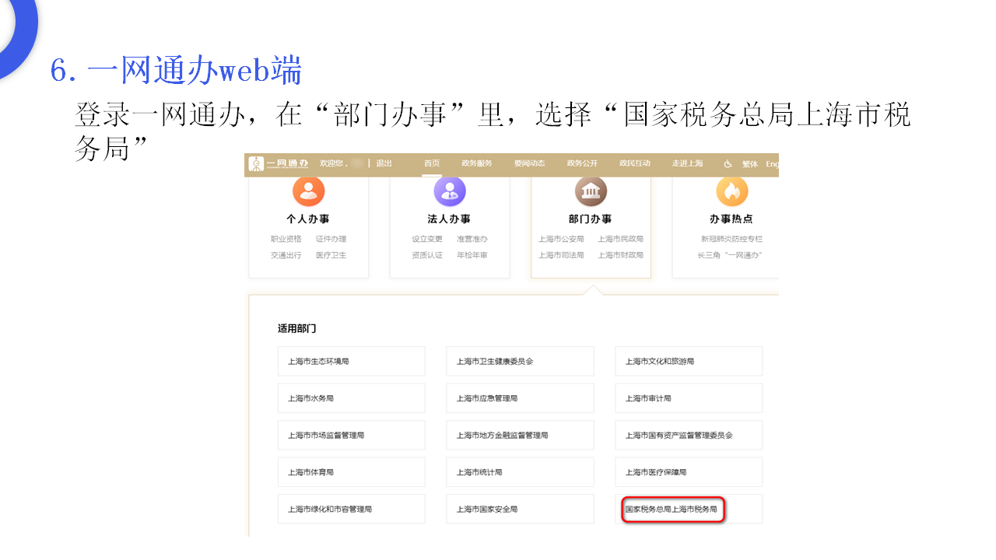This screenshot has height=560, width=996.
Task: Select 国家税务总局上海市税务局 department
Action: [x=689, y=509]
